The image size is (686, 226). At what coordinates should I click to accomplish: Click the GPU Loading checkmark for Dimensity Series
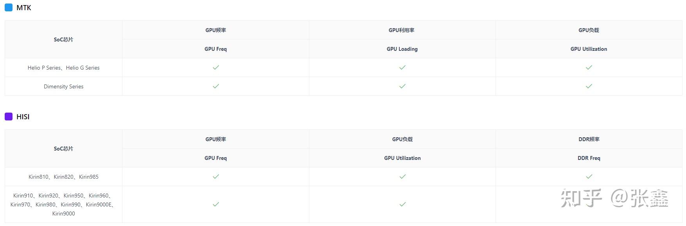(x=402, y=86)
